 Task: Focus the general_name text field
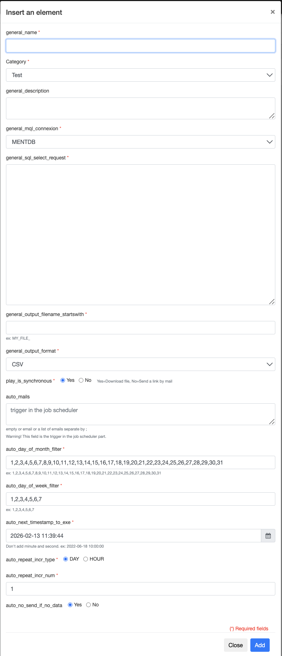tap(140, 46)
